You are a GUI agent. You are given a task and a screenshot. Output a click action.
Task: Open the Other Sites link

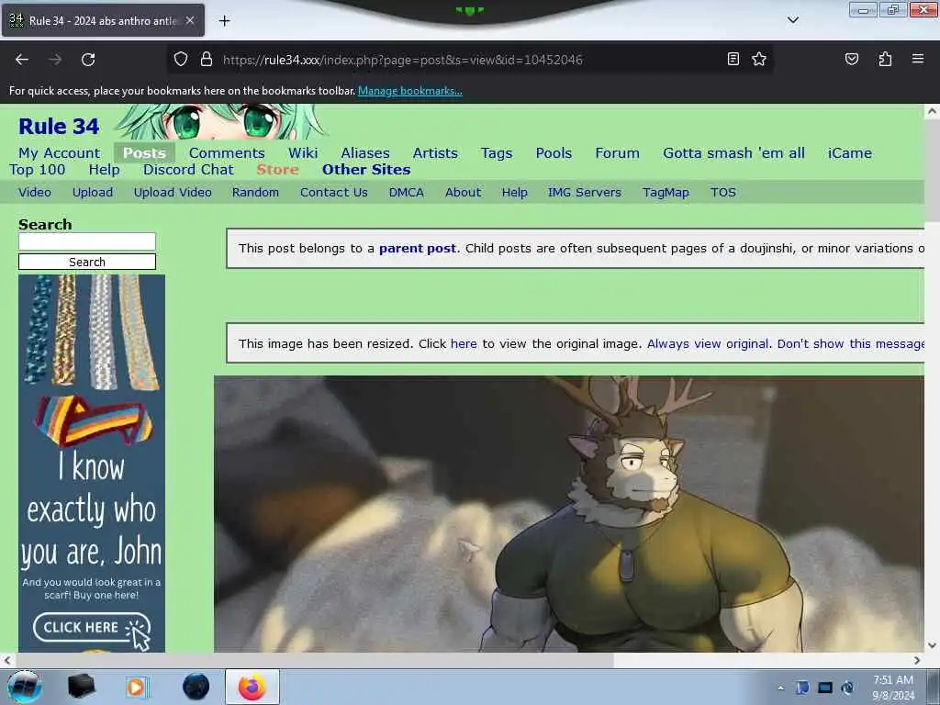pos(366,170)
